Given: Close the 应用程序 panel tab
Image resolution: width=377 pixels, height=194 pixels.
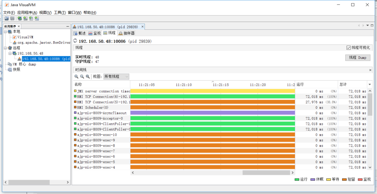Looking at the screenshot, I should pyautogui.click(x=19, y=26).
